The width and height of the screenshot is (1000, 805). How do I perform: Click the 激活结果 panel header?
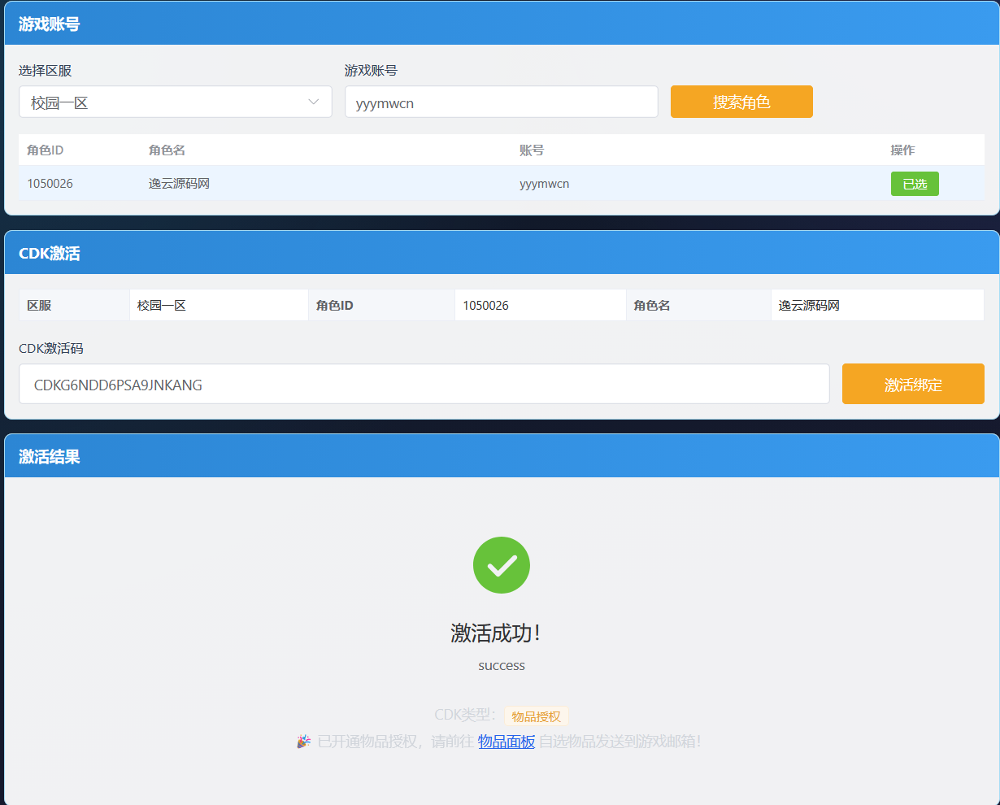click(502, 456)
